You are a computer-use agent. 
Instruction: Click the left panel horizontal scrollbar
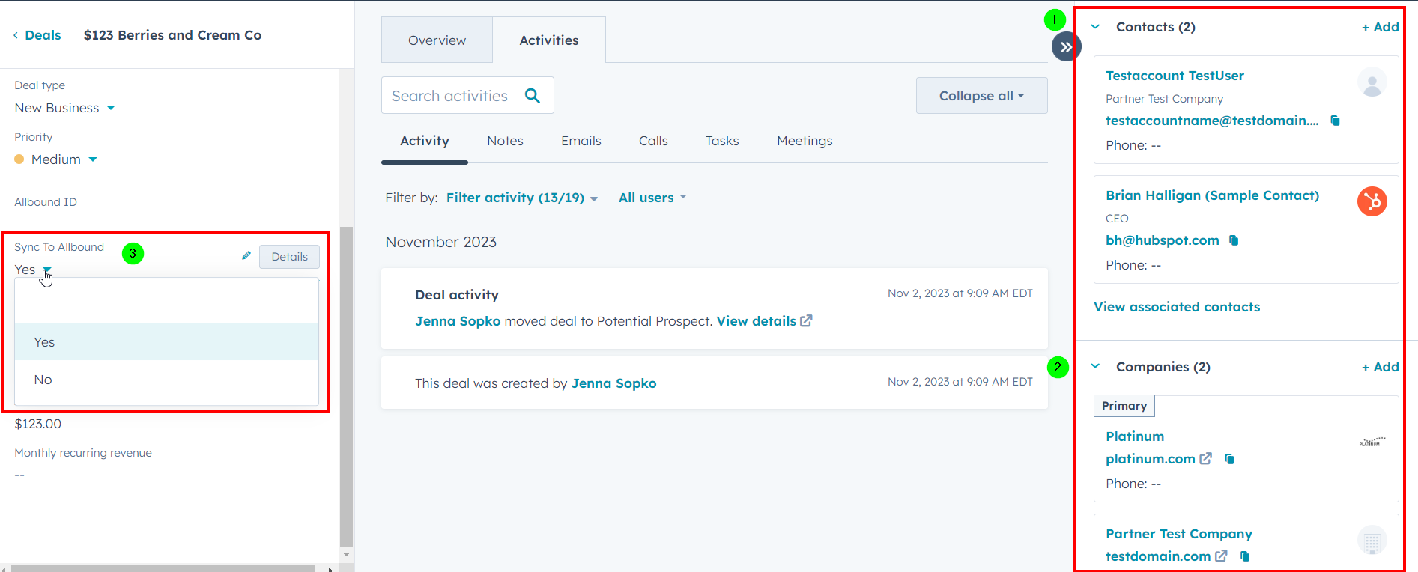[x=163, y=568]
